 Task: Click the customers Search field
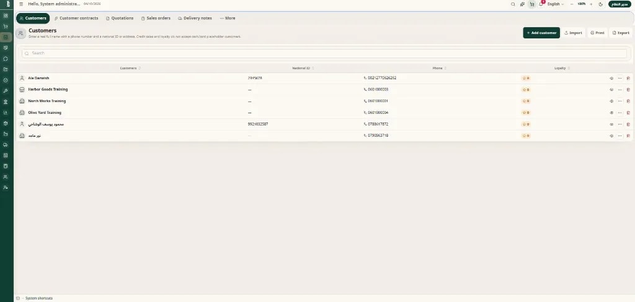point(324,53)
